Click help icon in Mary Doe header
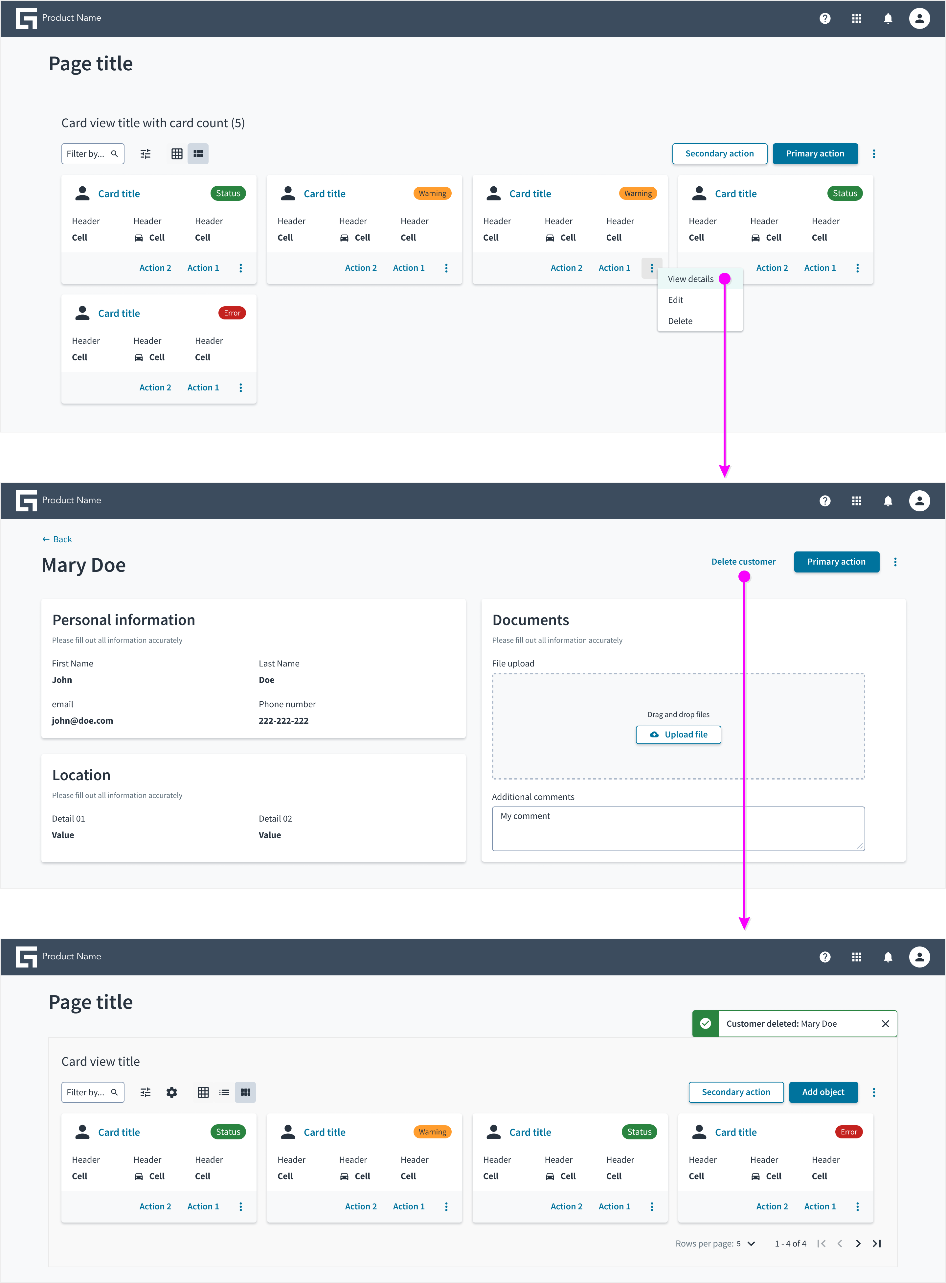 pyautogui.click(x=824, y=501)
